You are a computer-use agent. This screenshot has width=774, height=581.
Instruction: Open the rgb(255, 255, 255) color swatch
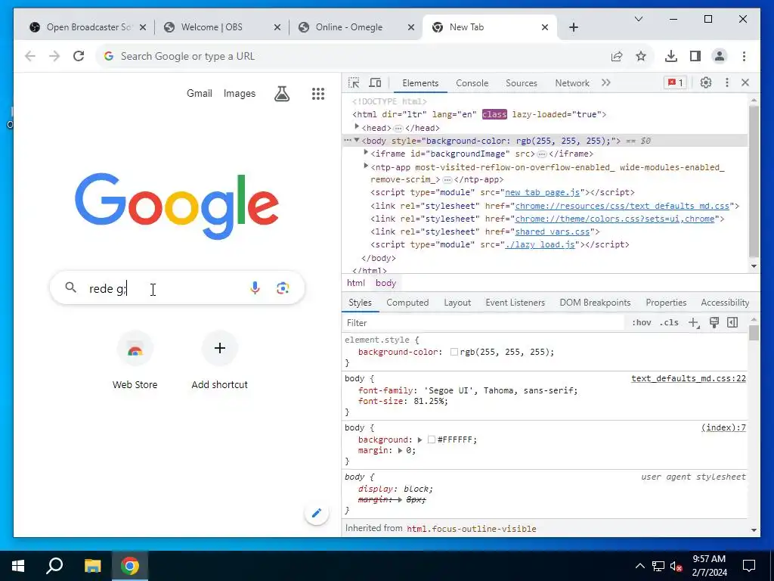click(454, 352)
